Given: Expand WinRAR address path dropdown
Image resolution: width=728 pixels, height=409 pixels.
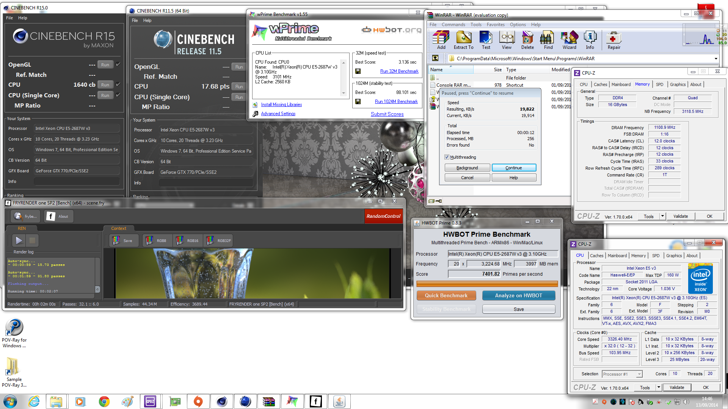Looking at the screenshot, I should [716, 59].
